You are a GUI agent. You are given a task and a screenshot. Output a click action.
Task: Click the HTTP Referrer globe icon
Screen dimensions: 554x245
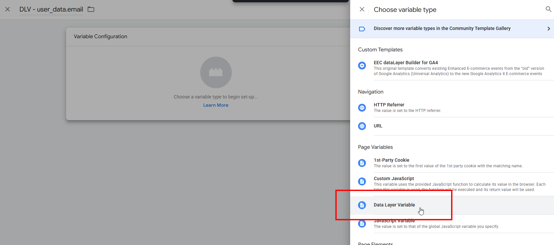pos(362,108)
